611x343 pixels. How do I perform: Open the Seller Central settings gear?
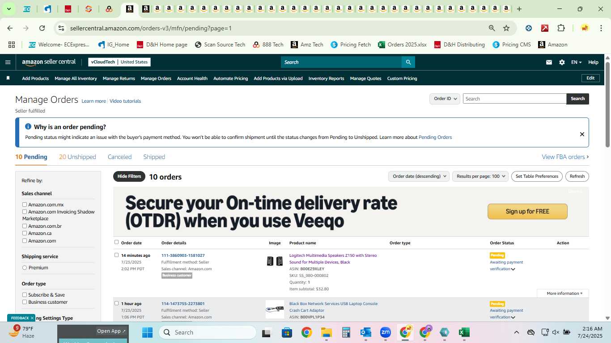click(x=562, y=62)
